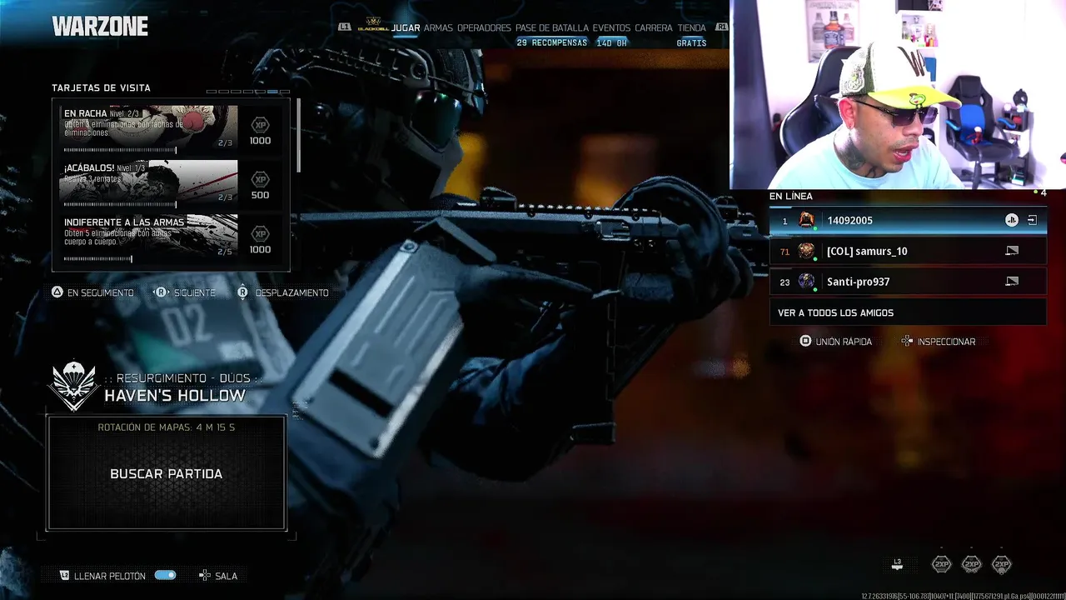This screenshot has width=1066, height=600.
Task: Open VER A TODOS LOS AMIGOS
Action: (908, 312)
